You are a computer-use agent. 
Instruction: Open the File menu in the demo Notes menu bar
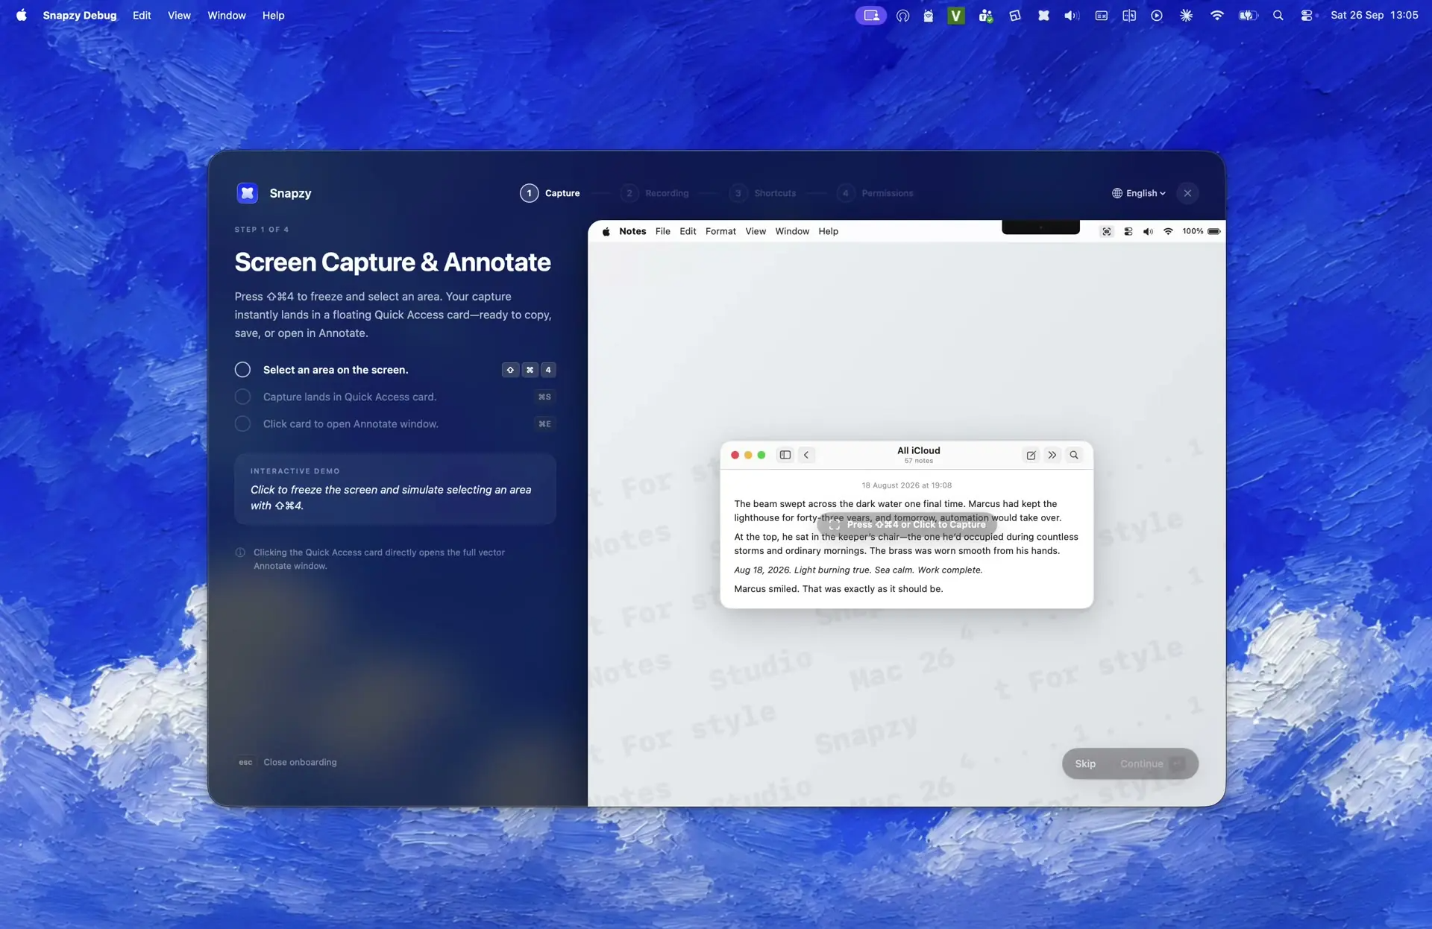[x=662, y=232]
